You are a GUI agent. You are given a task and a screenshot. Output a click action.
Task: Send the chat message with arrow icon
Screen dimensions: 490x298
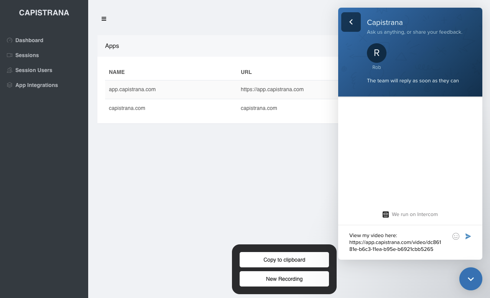pyautogui.click(x=468, y=236)
